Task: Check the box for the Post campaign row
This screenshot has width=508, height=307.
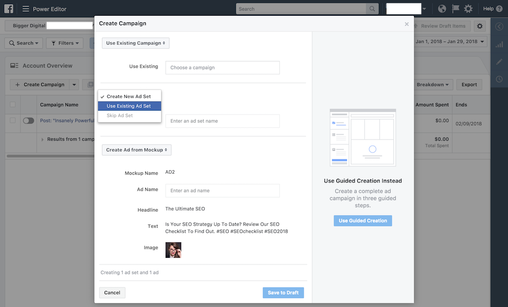Action: [x=13, y=120]
